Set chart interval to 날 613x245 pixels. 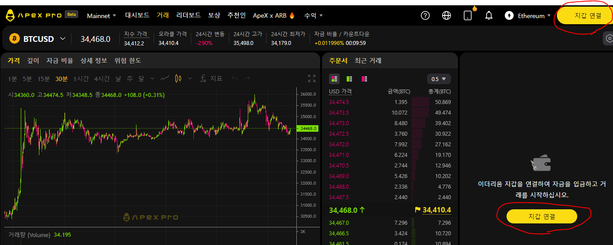pos(118,79)
